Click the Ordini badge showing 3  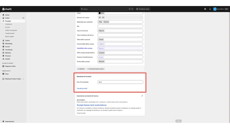[23, 18]
